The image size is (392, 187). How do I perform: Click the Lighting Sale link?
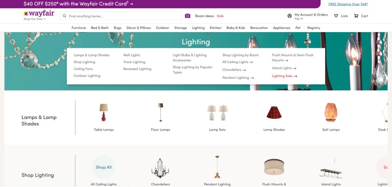[x=284, y=76]
